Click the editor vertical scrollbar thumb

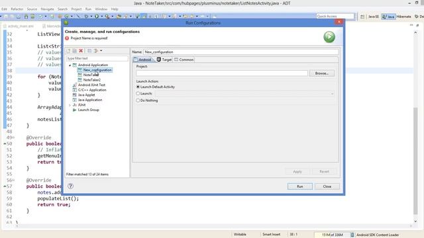pyautogui.click(x=415, y=161)
